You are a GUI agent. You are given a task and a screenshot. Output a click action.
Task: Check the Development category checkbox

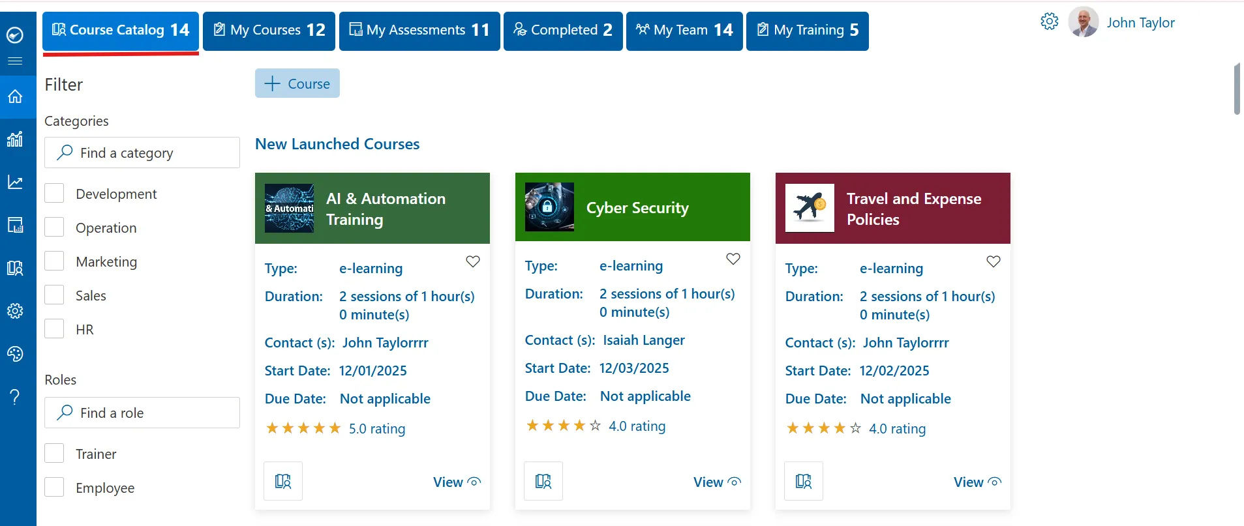tap(54, 194)
